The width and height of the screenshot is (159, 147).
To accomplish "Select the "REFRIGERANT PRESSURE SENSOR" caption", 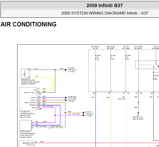I will (27, 134).
